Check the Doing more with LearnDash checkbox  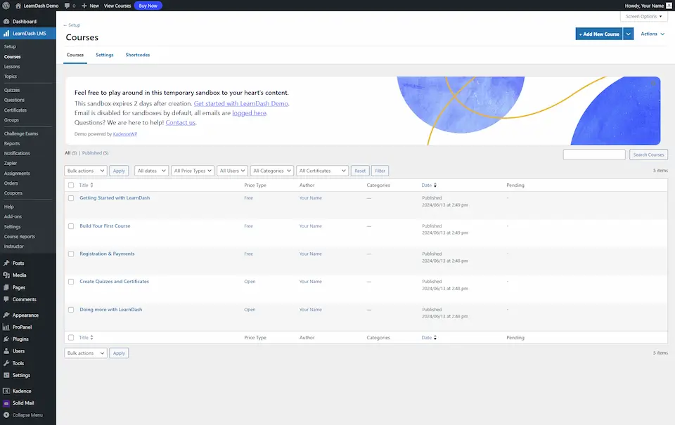coord(71,310)
